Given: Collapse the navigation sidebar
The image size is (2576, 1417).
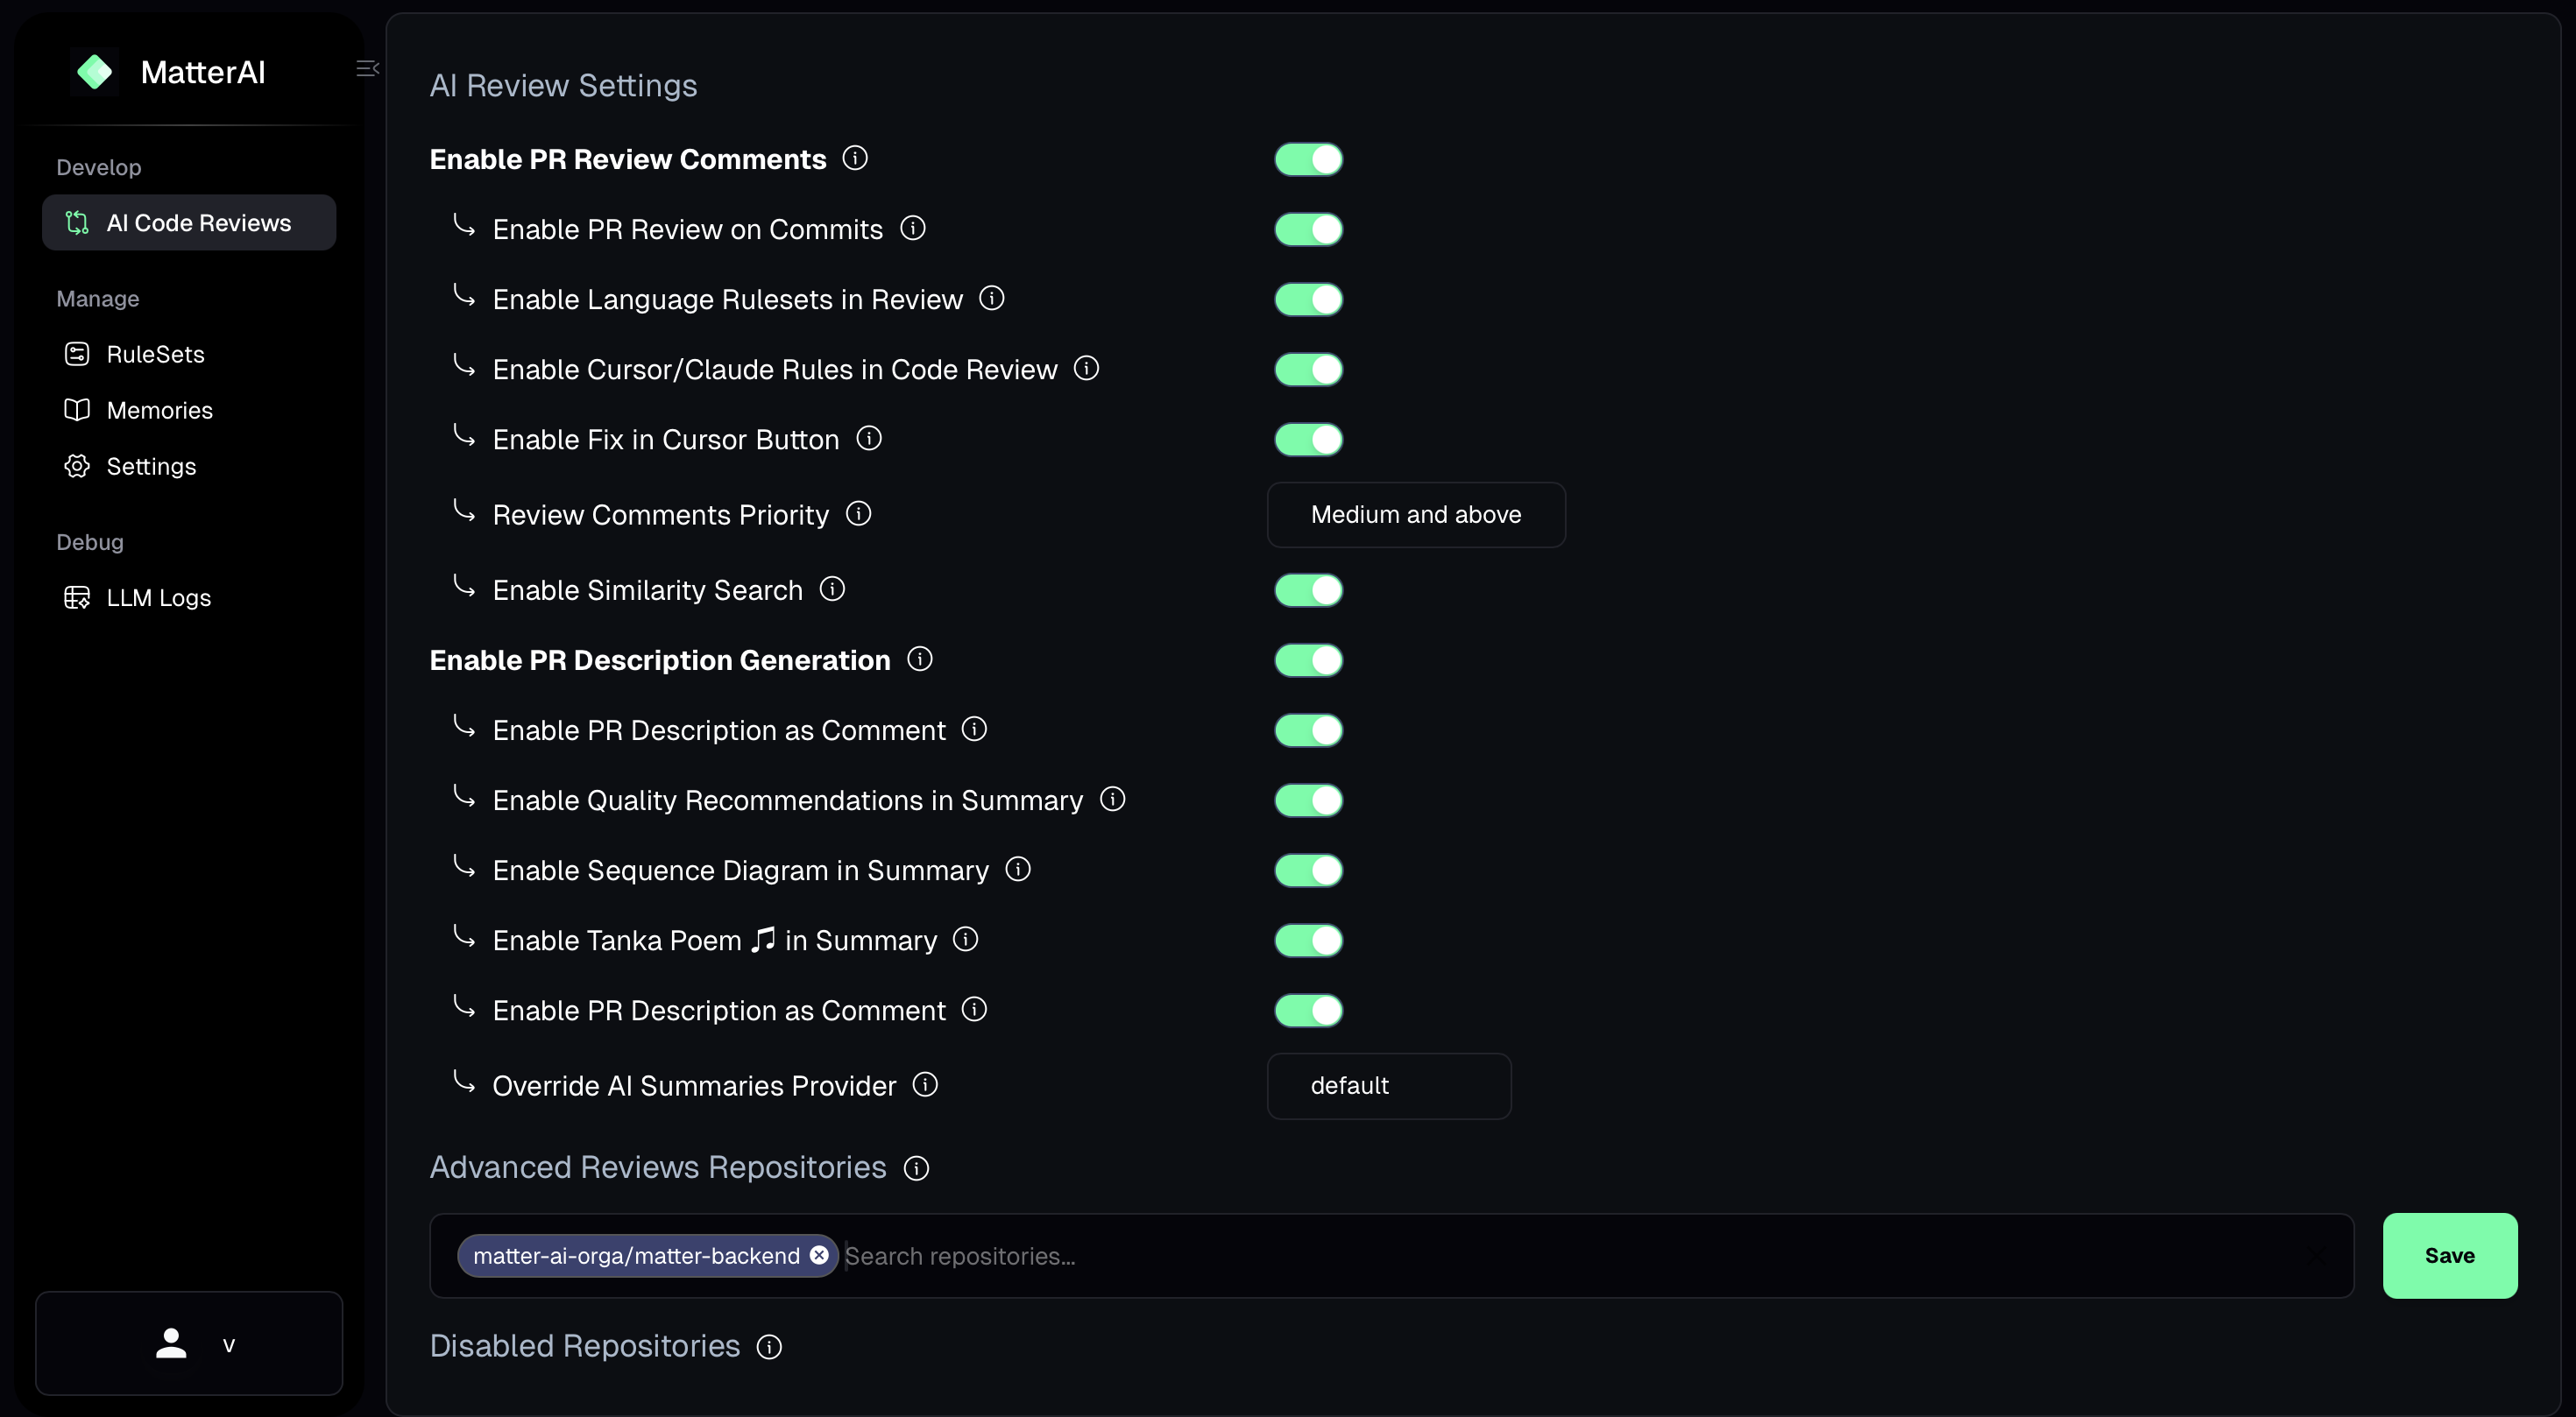Looking at the screenshot, I should [367, 68].
